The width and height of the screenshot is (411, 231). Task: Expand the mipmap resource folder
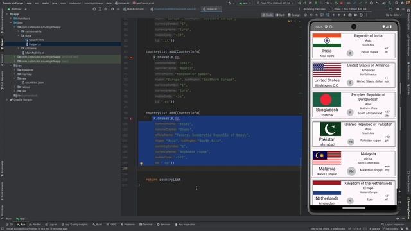click(x=15, y=74)
